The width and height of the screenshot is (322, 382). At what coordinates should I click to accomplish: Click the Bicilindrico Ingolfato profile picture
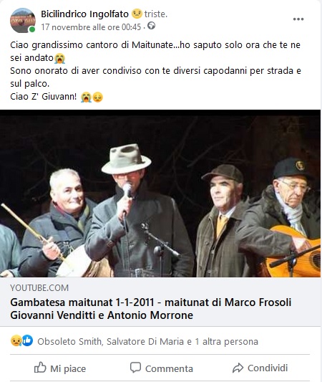23,21
